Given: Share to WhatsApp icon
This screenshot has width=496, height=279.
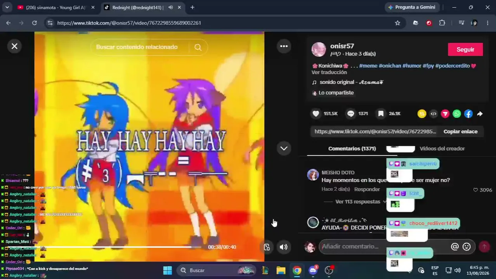Looking at the screenshot, I should tap(457, 114).
